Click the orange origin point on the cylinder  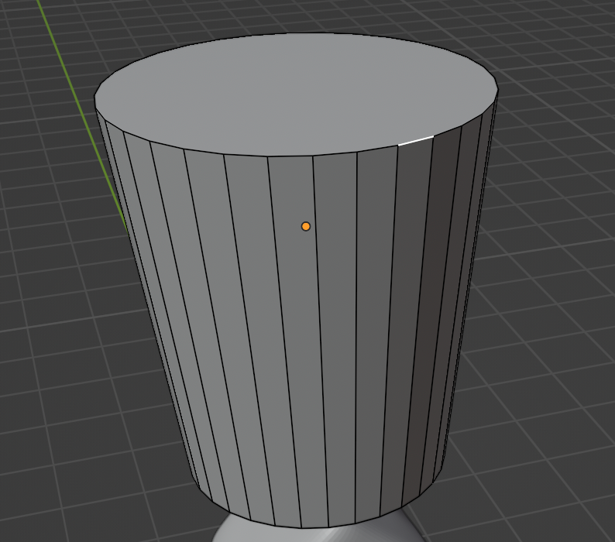306,226
